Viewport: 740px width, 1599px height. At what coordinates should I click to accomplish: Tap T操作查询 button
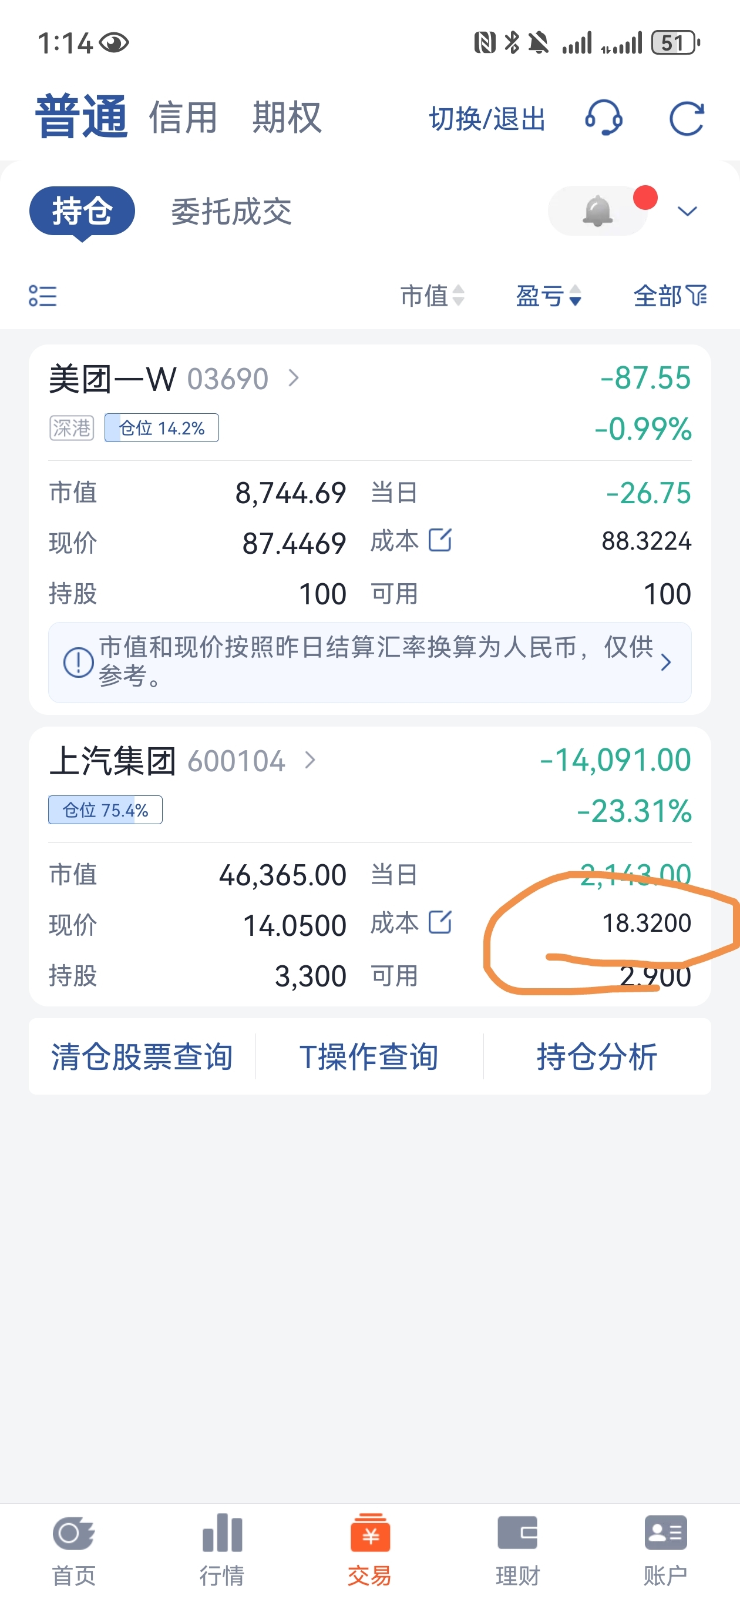(x=369, y=1056)
